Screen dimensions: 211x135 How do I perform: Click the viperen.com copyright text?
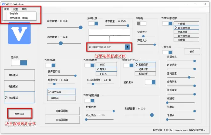coord(179,130)
